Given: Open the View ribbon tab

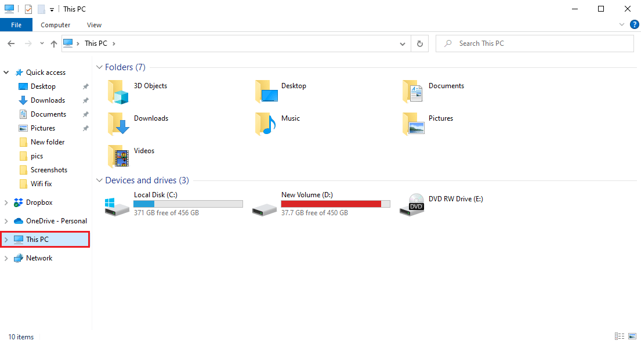Looking at the screenshot, I should pos(94,25).
